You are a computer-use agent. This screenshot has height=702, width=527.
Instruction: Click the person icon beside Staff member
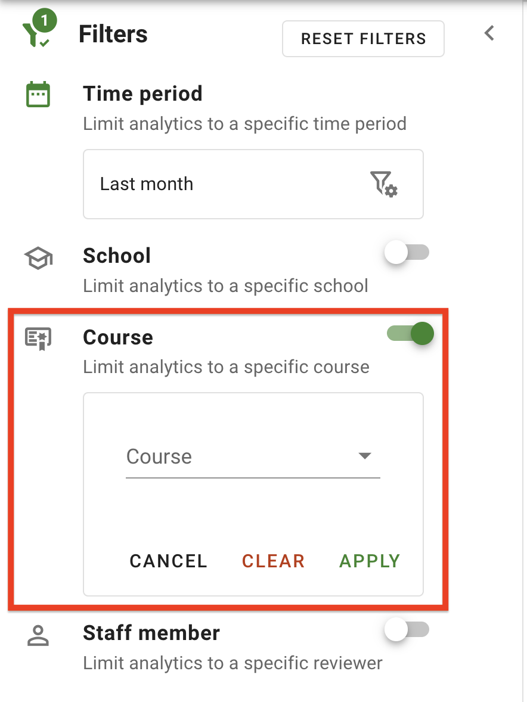pos(37,635)
